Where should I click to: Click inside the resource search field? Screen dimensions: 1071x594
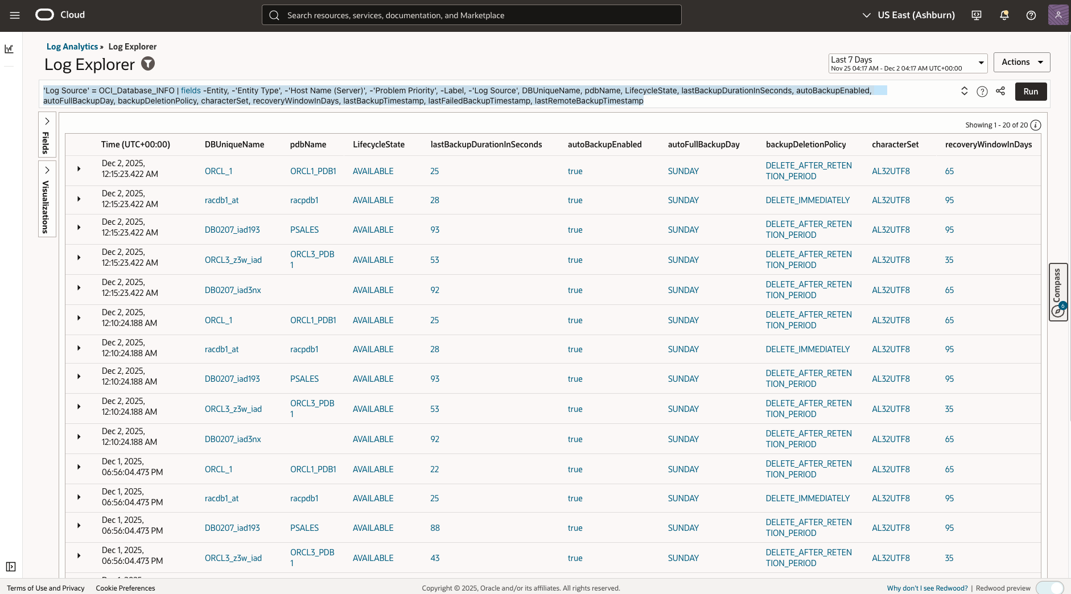(471, 15)
